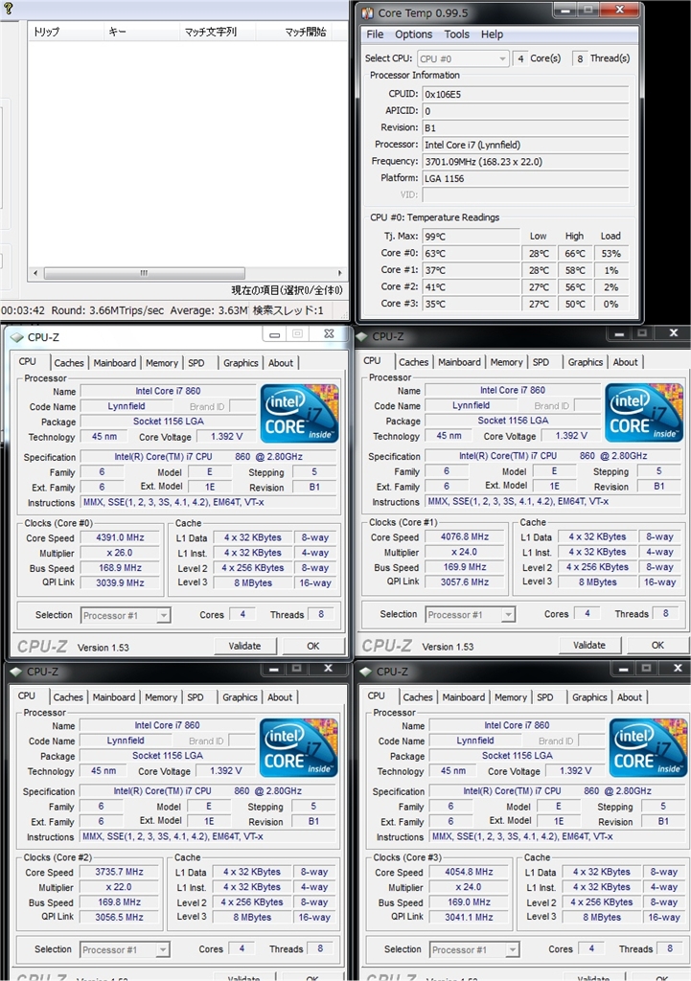The width and height of the screenshot is (691, 981).
Task: Click the Round: 3.66MTrips/sec status text
Action: click(x=107, y=310)
